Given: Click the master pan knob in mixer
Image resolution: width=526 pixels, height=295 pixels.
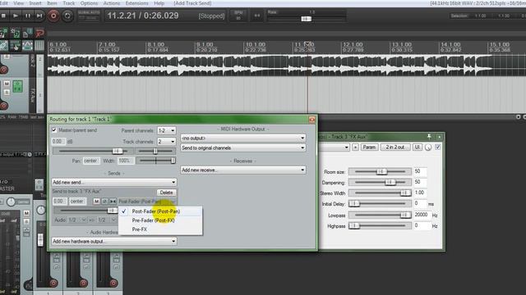Looking at the screenshot, I should coord(12,202).
